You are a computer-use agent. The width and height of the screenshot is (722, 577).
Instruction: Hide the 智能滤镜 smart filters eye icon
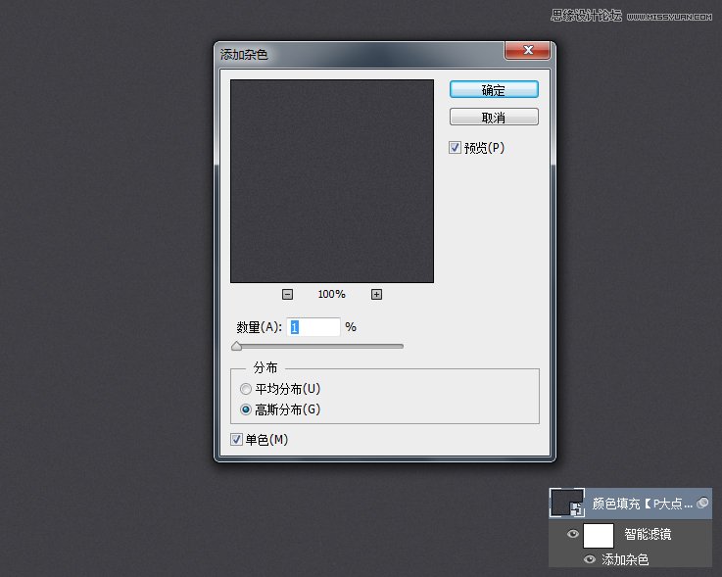pyautogui.click(x=573, y=534)
